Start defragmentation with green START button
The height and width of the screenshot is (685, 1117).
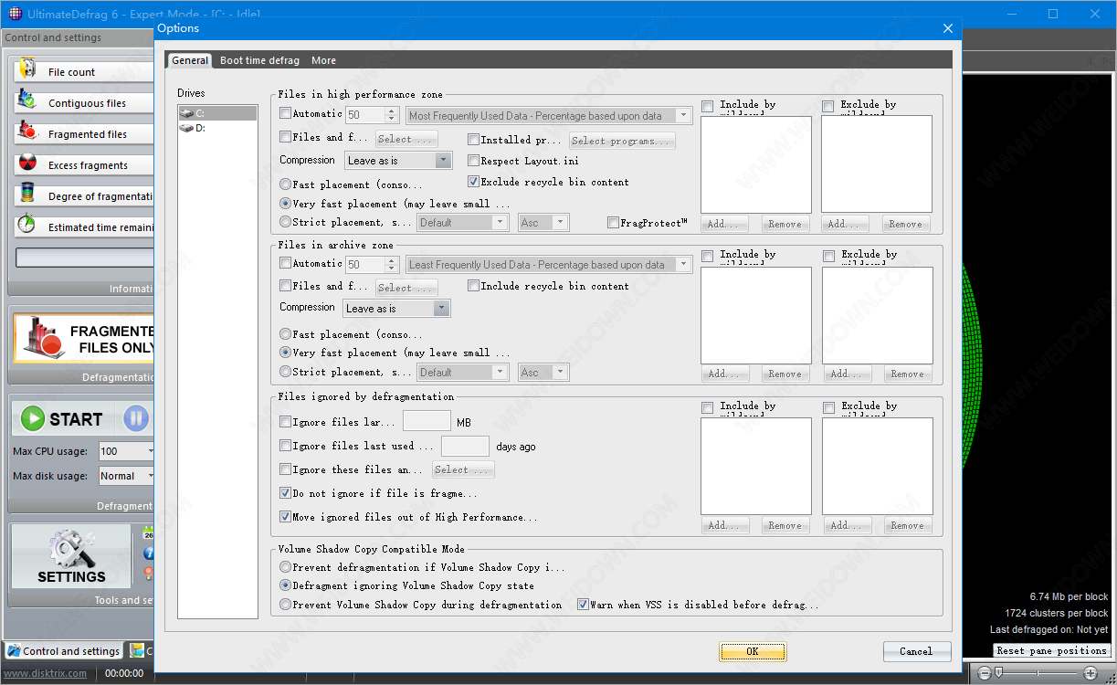[62, 419]
